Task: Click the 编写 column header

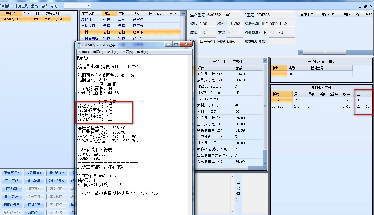Action: pyautogui.click(x=109, y=14)
